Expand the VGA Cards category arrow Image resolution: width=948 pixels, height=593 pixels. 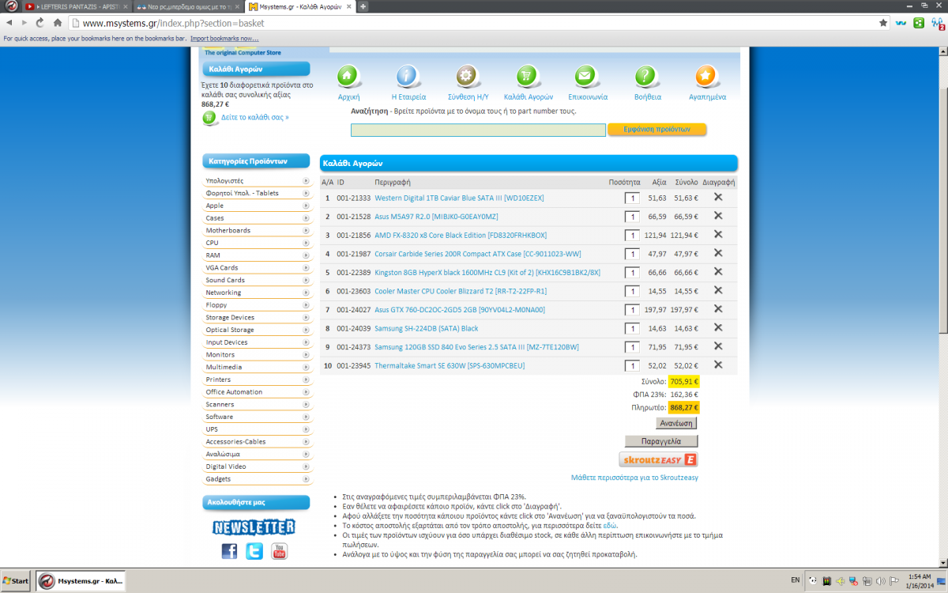306,267
